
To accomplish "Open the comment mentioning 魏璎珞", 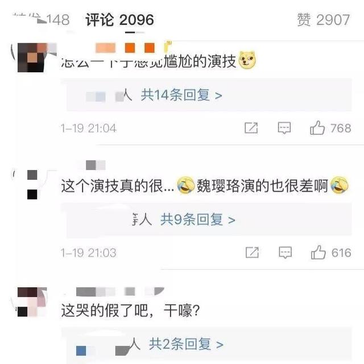I will click(x=205, y=186).
